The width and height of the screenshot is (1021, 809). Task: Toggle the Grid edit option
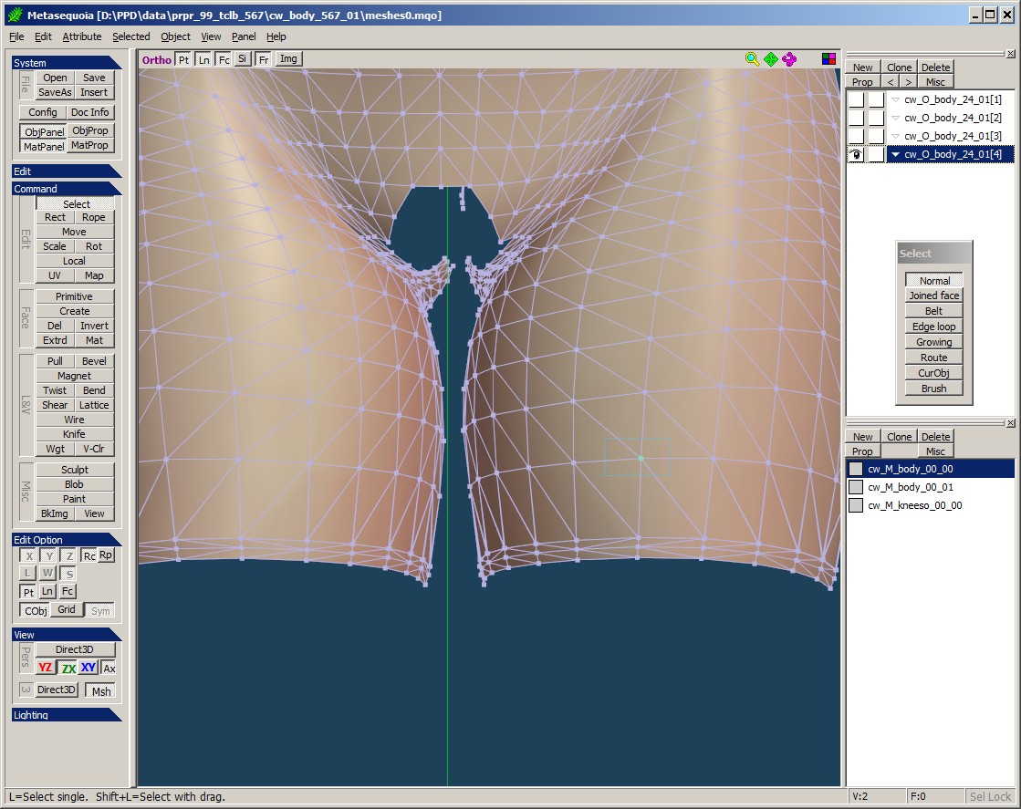pos(67,610)
